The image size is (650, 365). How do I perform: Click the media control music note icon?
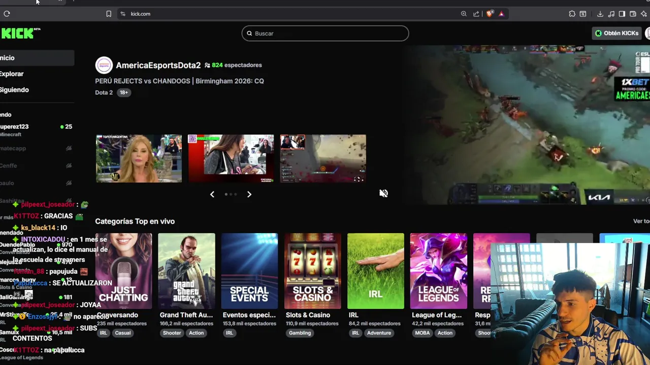point(611,14)
